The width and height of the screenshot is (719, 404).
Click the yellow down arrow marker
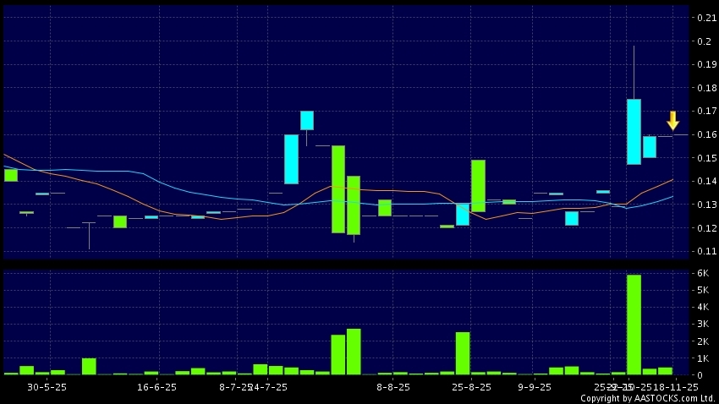pos(672,120)
